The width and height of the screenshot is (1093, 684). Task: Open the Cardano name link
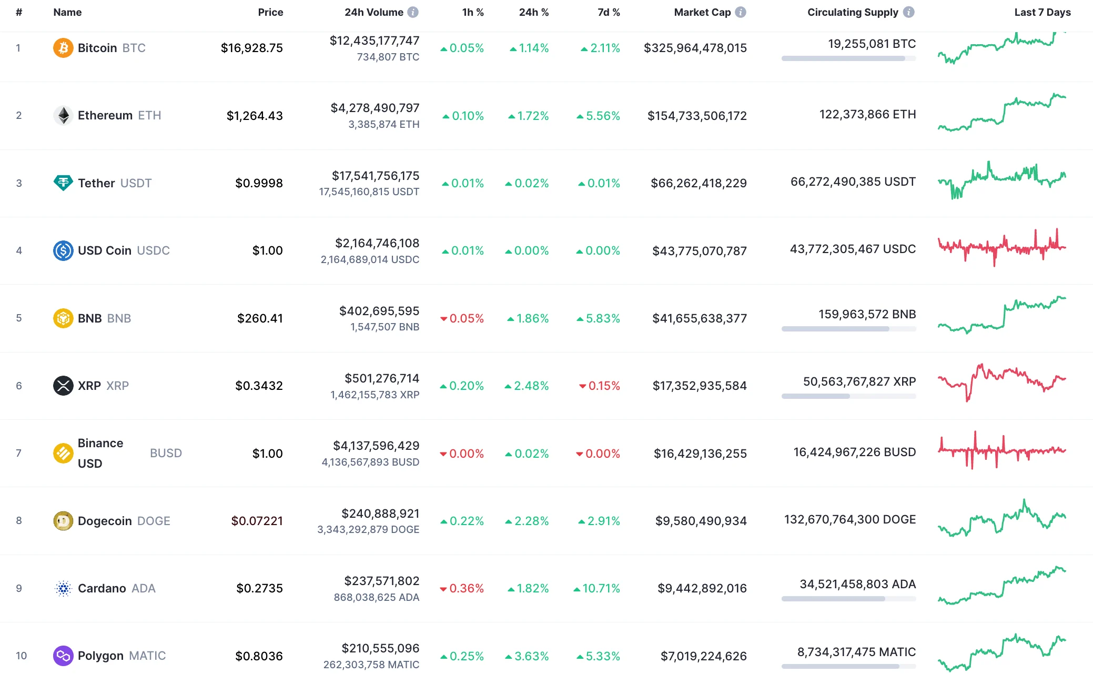click(x=103, y=588)
